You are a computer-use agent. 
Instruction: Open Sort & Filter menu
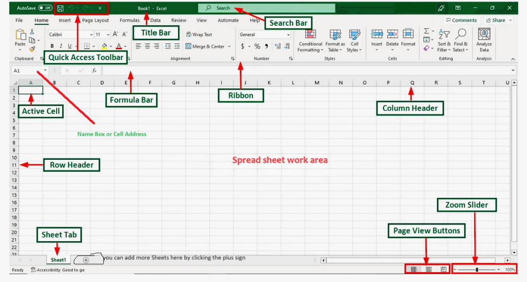(444, 40)
